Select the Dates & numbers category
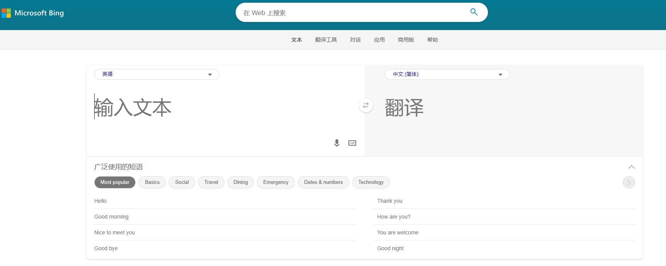Viewport: 666px width, 266px height. pyautogui.click(x=323, y=182)
